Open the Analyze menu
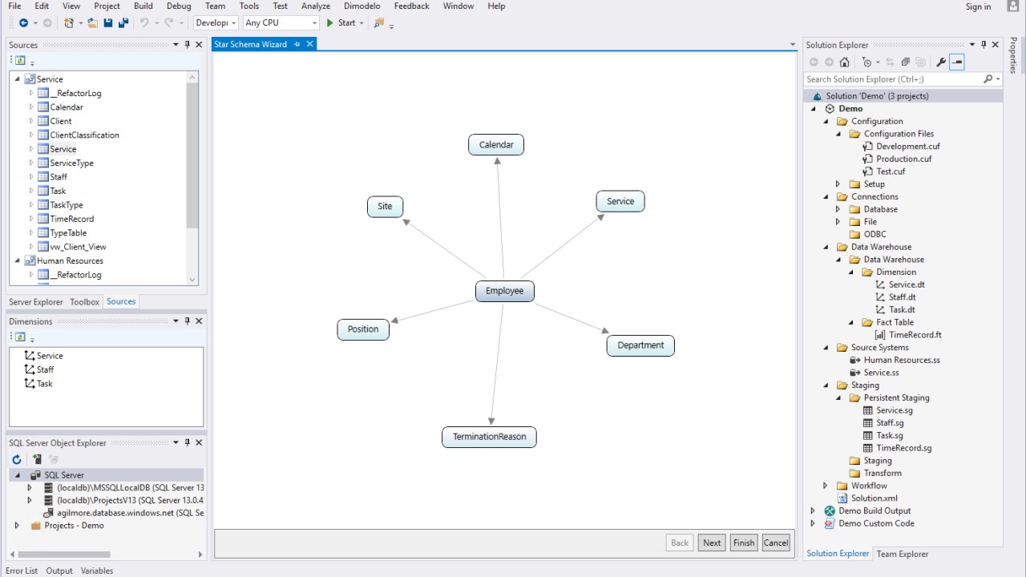1026x577 pixels. (x=316, y=6)
